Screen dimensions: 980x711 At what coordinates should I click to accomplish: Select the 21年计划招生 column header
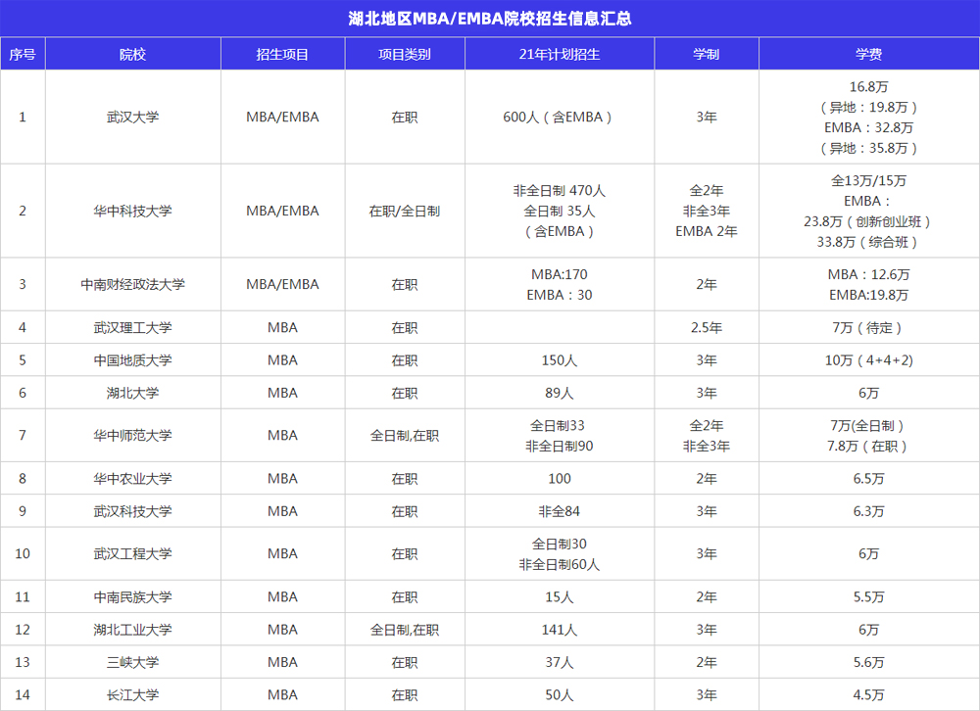[x=559, y=54]
